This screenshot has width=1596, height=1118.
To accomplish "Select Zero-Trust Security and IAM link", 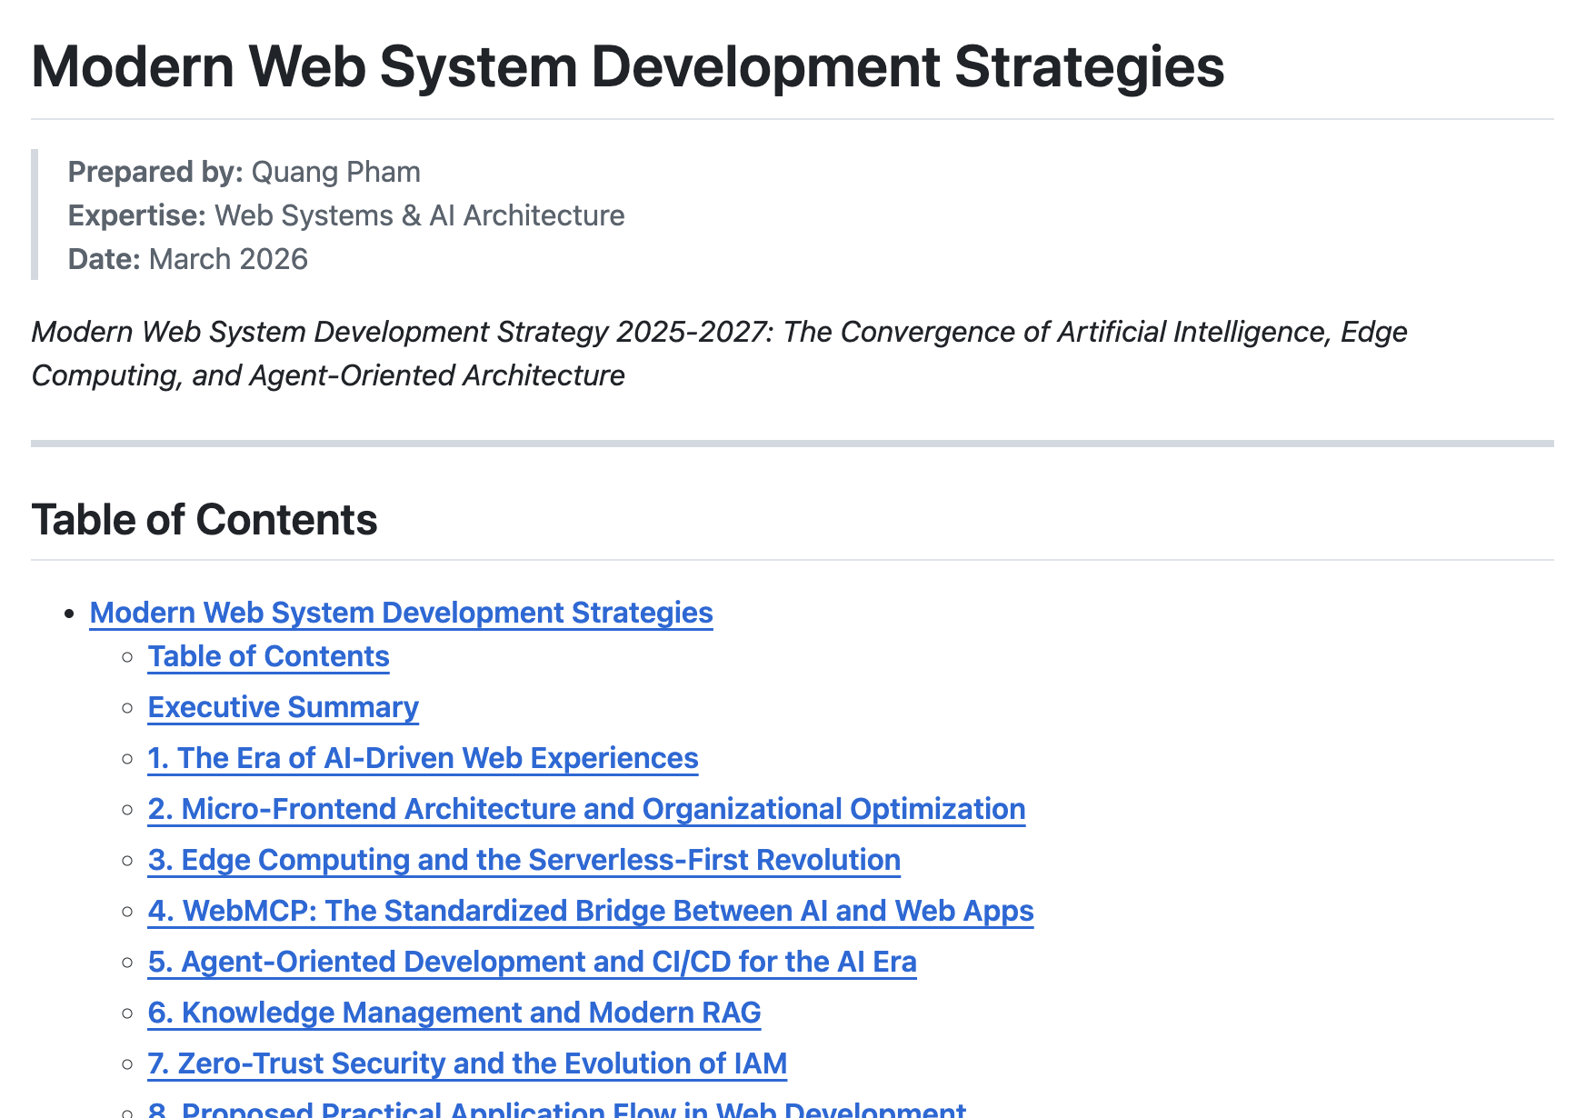I will [467, 1063].
